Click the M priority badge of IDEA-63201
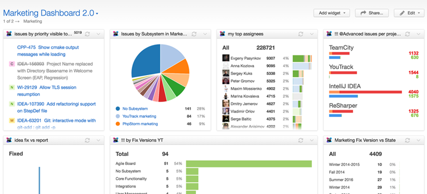The image size is (427, 194). point(12,121)
